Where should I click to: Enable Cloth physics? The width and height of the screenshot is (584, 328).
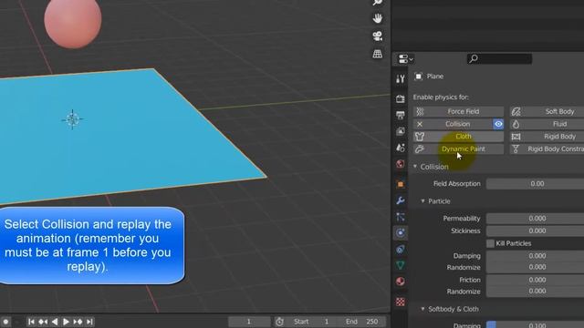coord(458,137)
